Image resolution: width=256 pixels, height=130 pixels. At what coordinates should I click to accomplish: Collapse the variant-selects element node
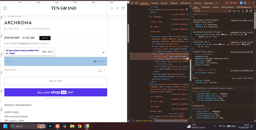point(151,37)
